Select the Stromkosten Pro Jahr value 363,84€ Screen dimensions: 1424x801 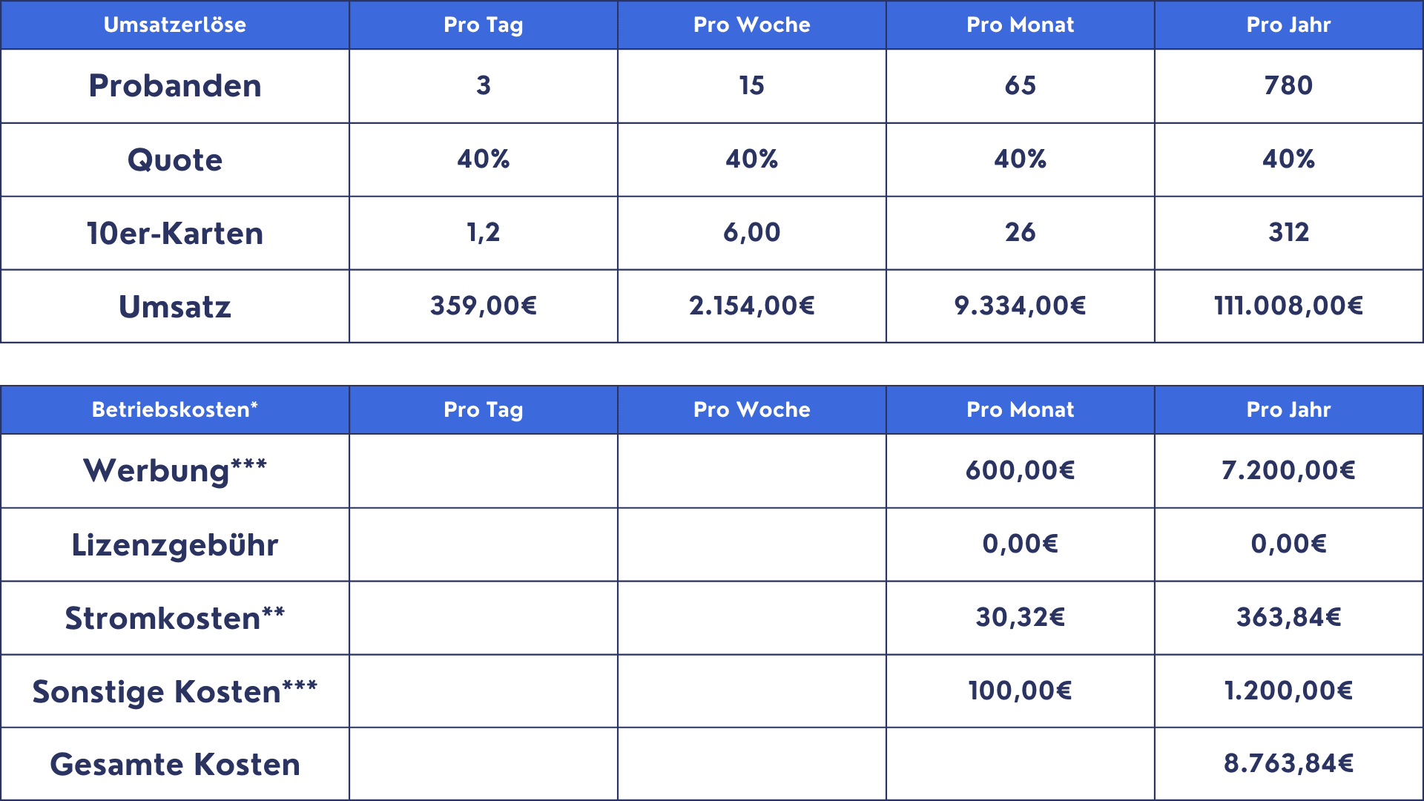click(1288, 618)
